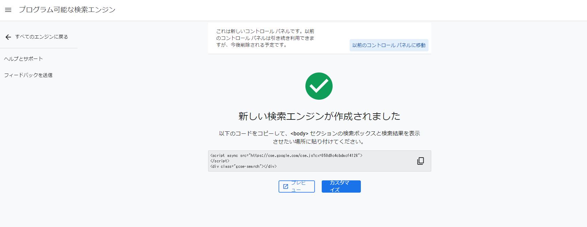Copy the search engine code snippet
Viewport: 587px width, 227px height.
coord(421,161)
